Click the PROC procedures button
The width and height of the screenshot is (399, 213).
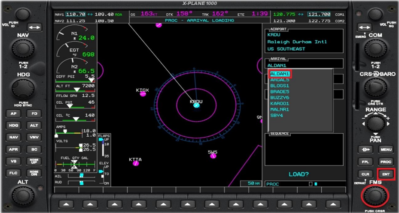pos(386,162)
